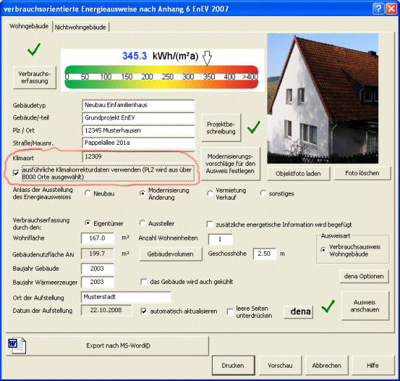This screenshot has height=381, width=400.
Task: Click the Wohnfläche input field
Action: [x=98, y=238]
